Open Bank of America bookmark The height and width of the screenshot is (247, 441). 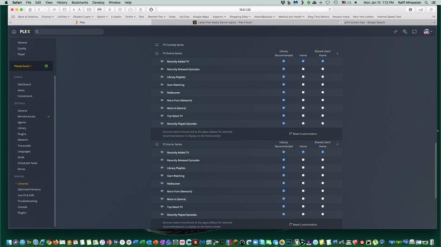pyautogui.click(x=28, y=17)
